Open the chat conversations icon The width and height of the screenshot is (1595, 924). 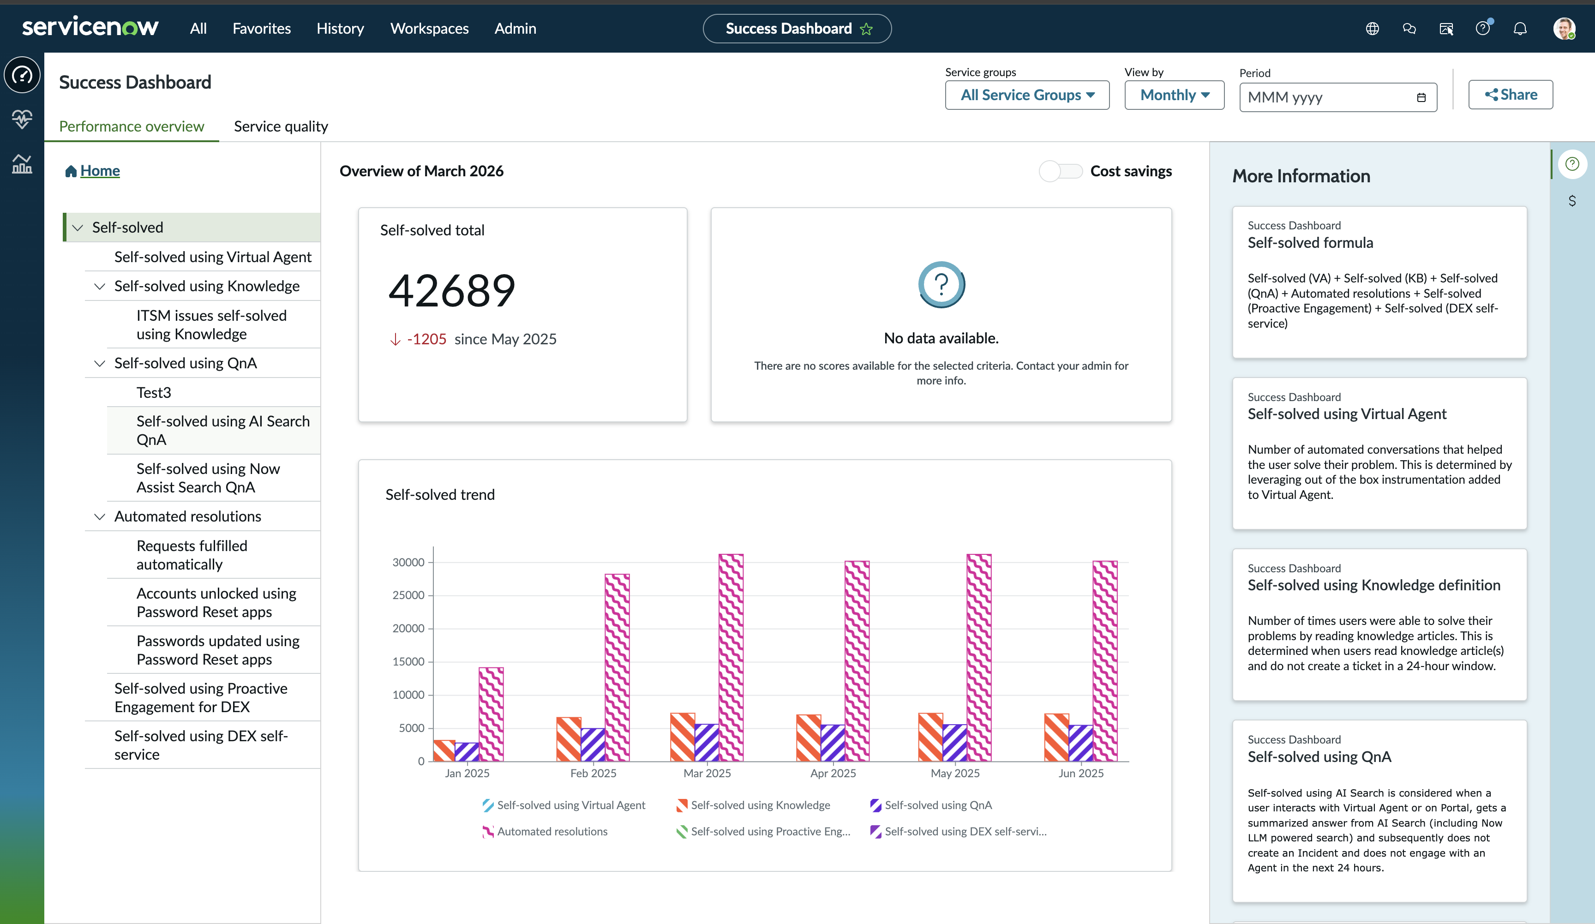1409,29
